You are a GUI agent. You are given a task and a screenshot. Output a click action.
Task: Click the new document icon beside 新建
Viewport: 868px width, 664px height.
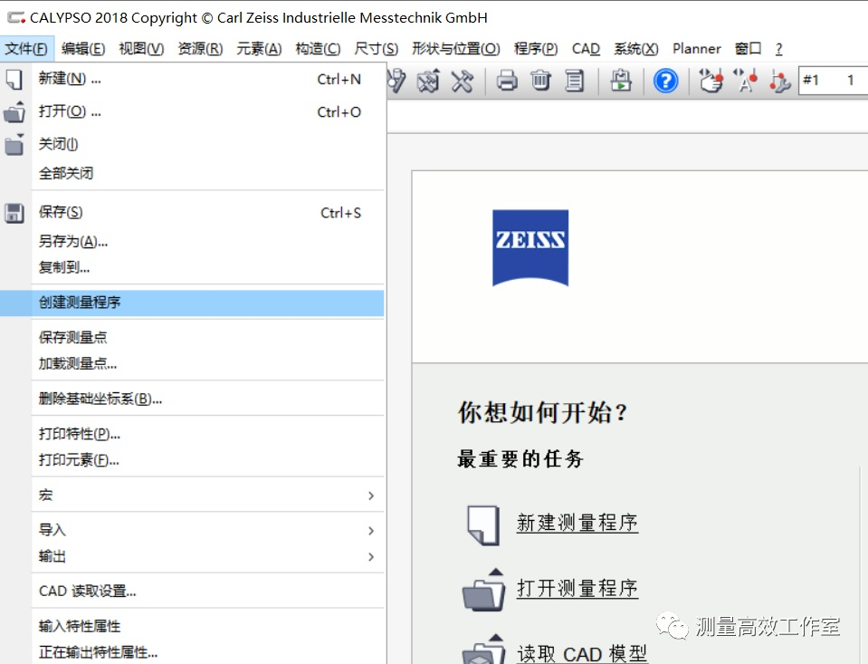[x=14, y=79]
